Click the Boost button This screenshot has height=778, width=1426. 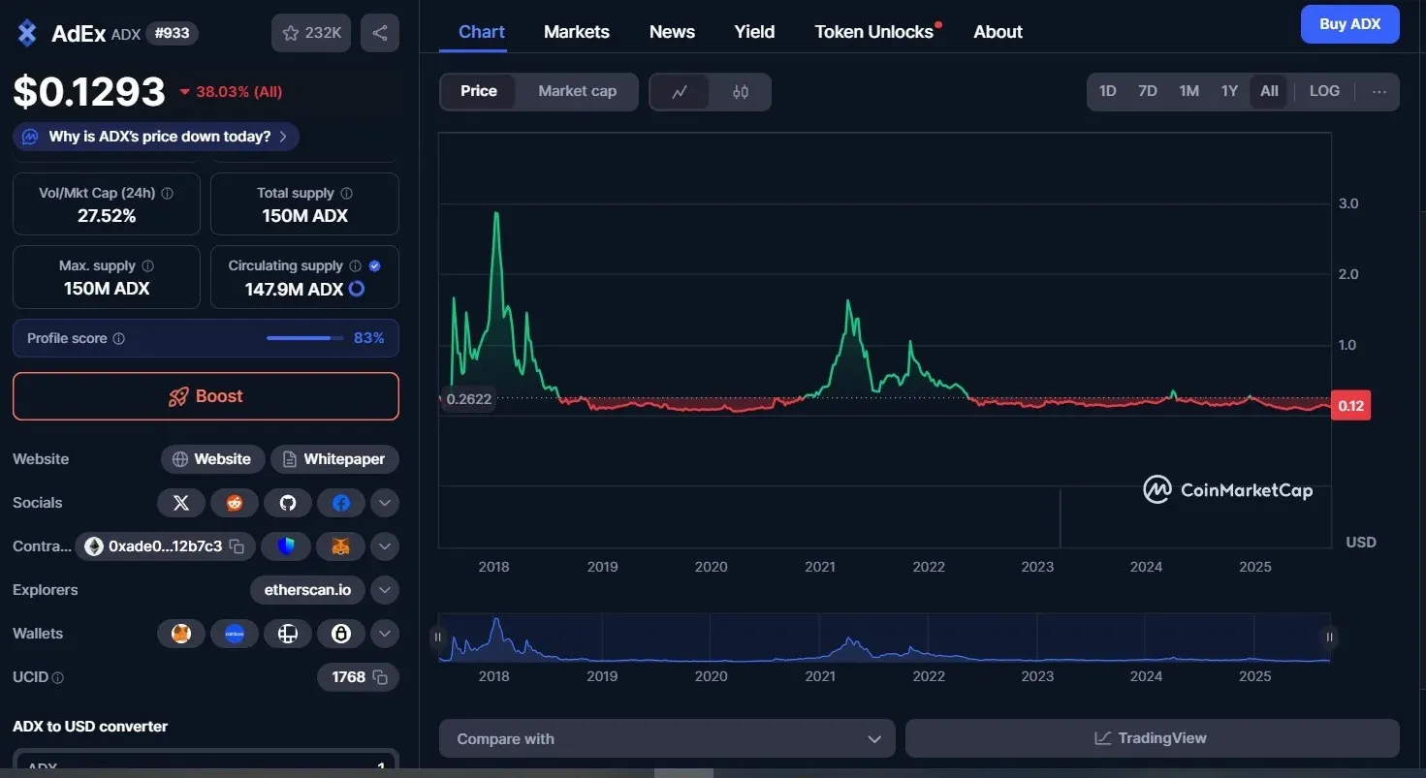tap(206, 396)
